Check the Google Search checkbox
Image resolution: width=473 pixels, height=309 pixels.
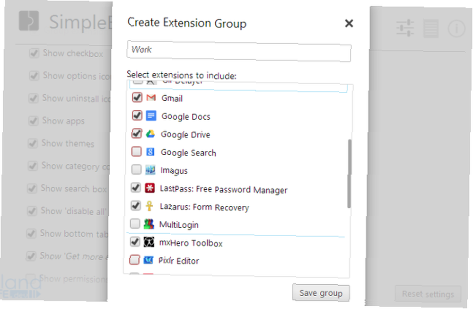(x=136, y=151)
